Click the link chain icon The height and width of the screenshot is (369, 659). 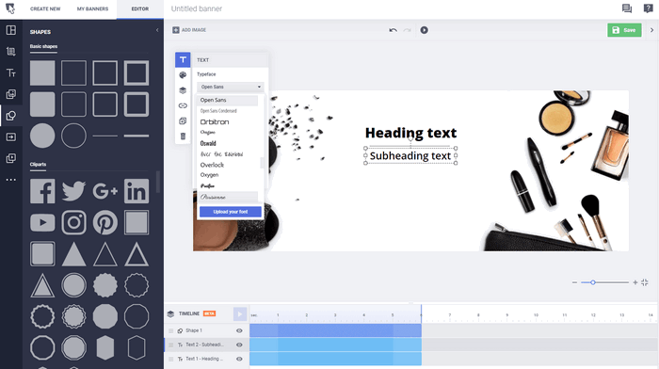(x=183, y=105)
